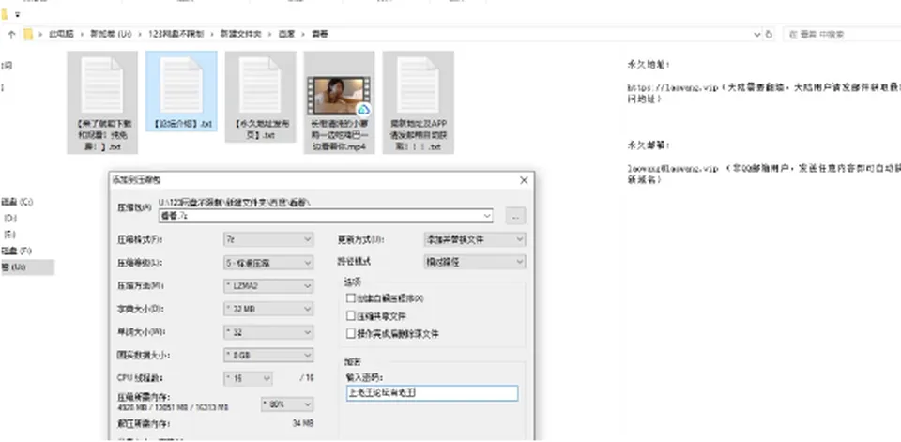Click the folder icon at the start of the address bar
The width and height of the screenshot is (901, 442).
coord(28,35)
